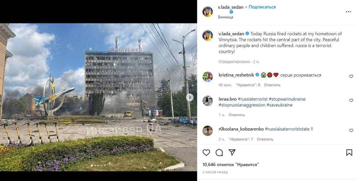The width and height of the screenshot is (357, 181).
Task: Go to next photo with arrow
Action: 190,97
